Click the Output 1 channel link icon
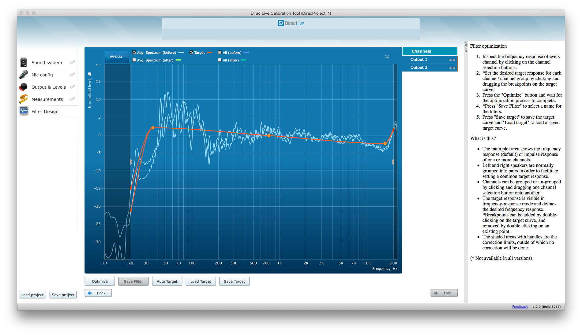Screen dimensions: 582x335 (452, 60)
